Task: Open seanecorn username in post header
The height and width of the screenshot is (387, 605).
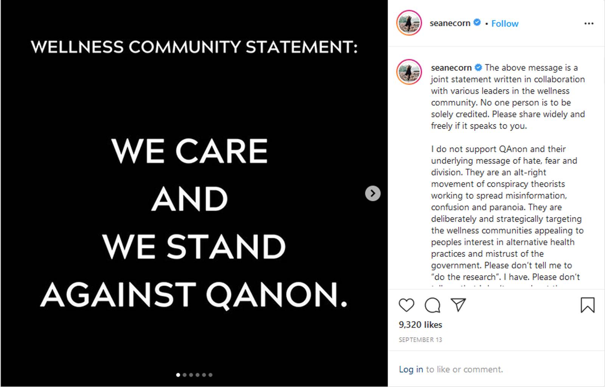Action: 450,23
